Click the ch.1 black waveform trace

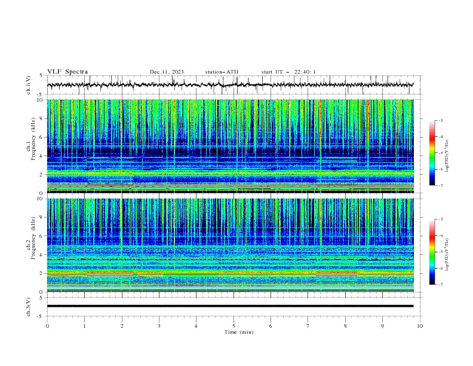(x=230, y=85)
